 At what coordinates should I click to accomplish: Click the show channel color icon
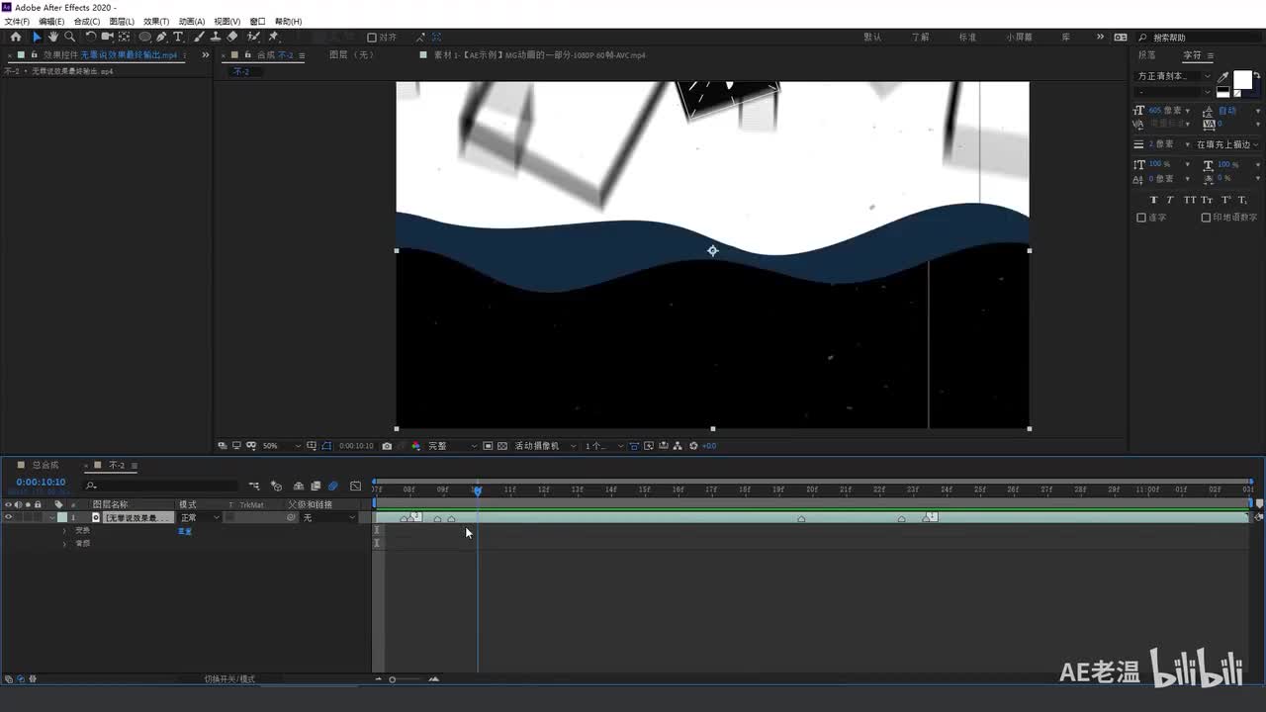click(415, 446)
